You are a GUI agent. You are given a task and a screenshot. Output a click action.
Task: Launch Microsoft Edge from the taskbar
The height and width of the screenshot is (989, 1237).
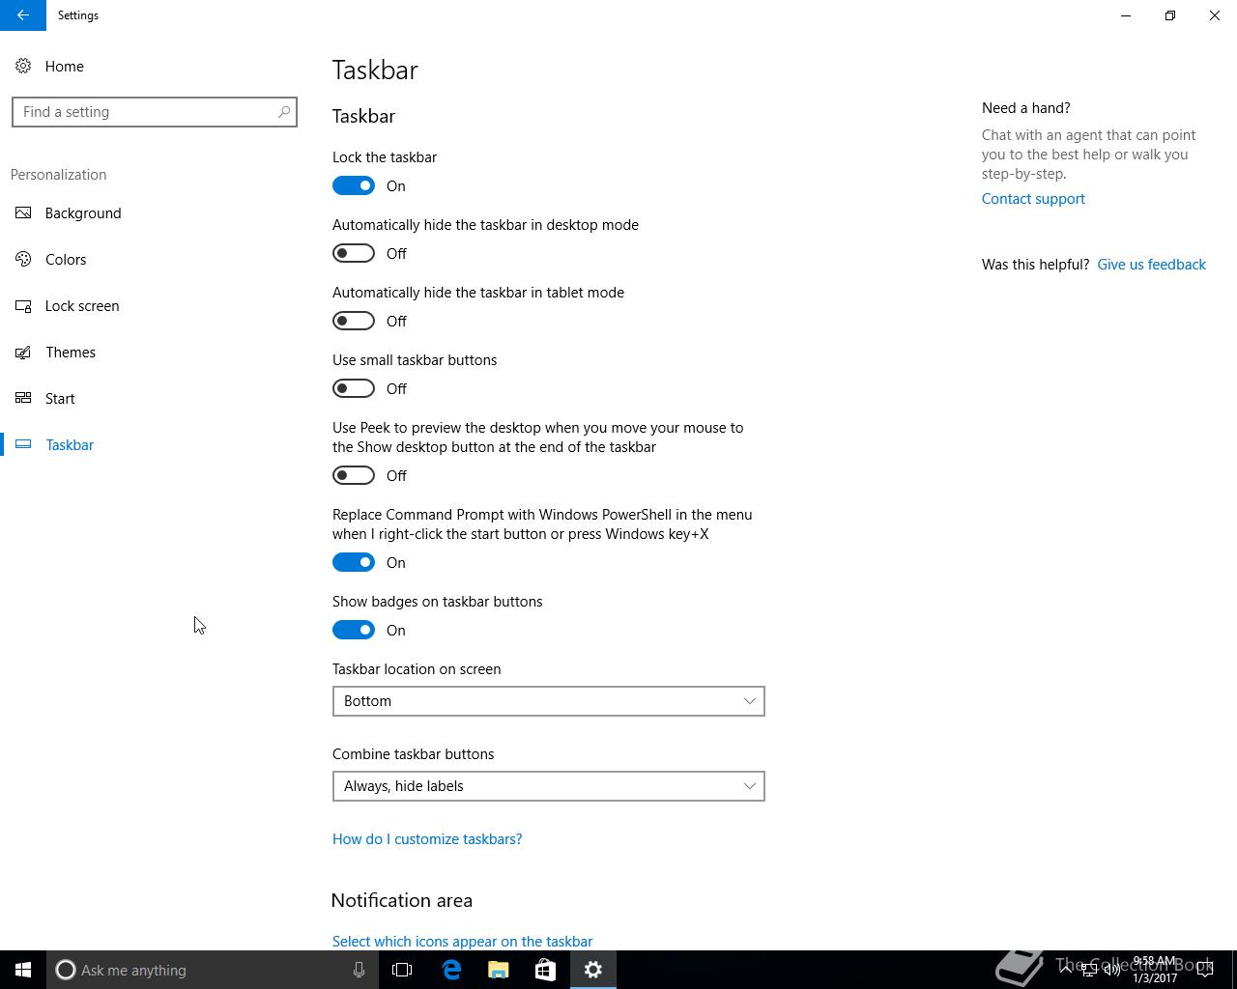tap(450, 970)
